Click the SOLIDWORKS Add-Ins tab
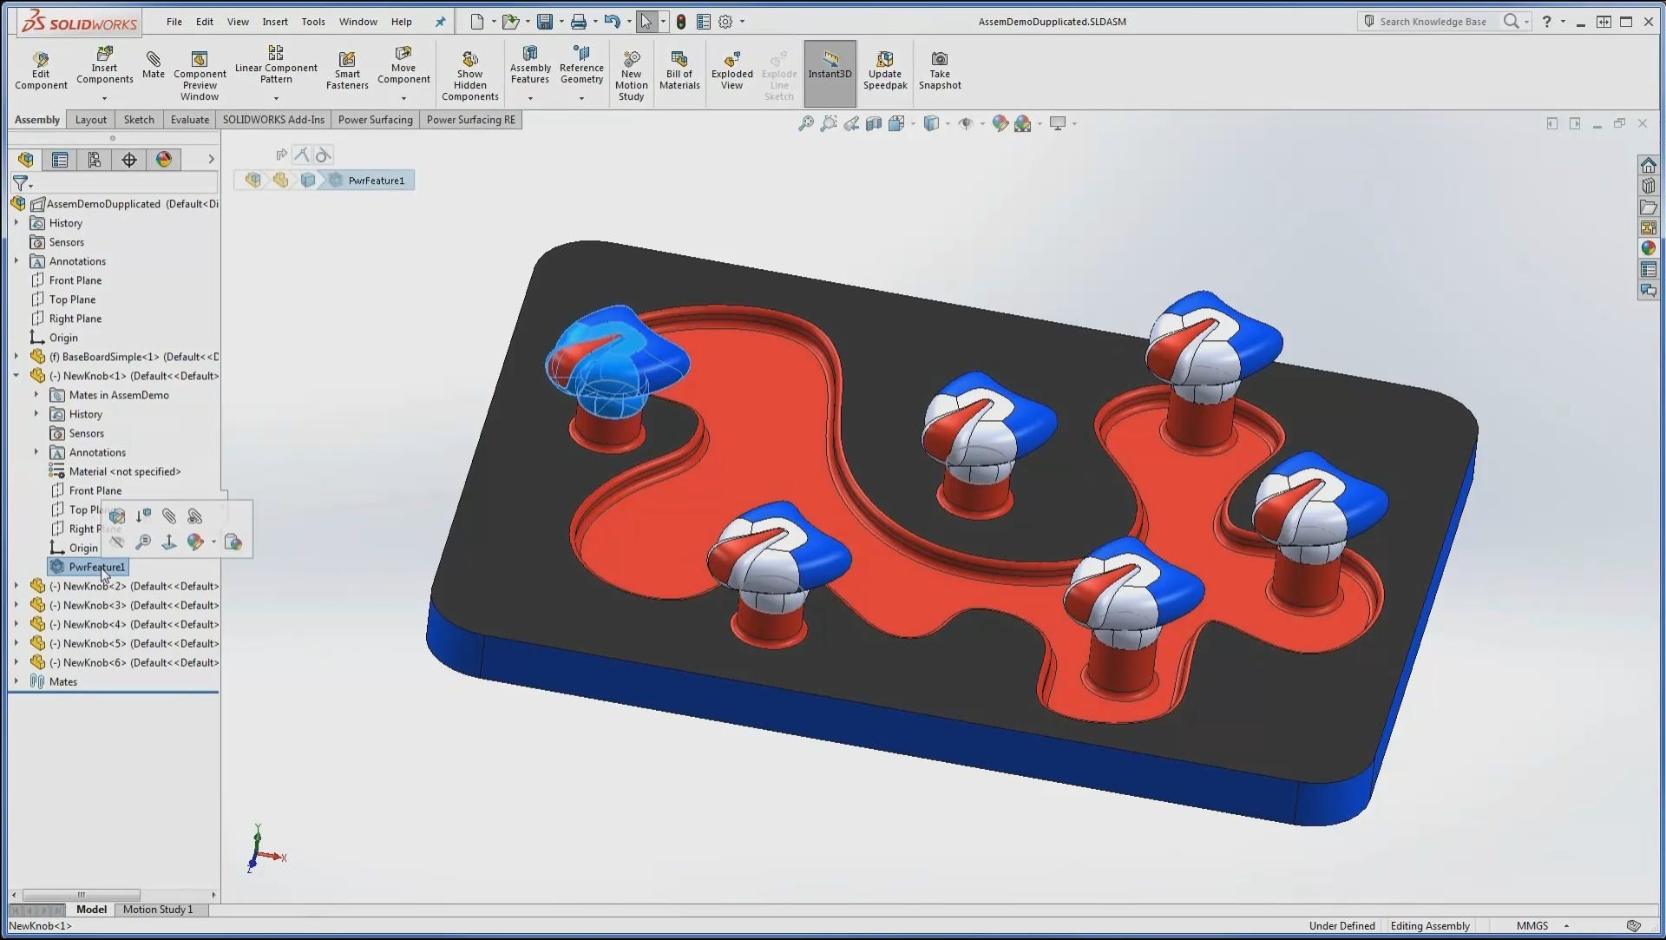Screen dimensions: 1666x940 pyautogui.click(x=273, y=119)
